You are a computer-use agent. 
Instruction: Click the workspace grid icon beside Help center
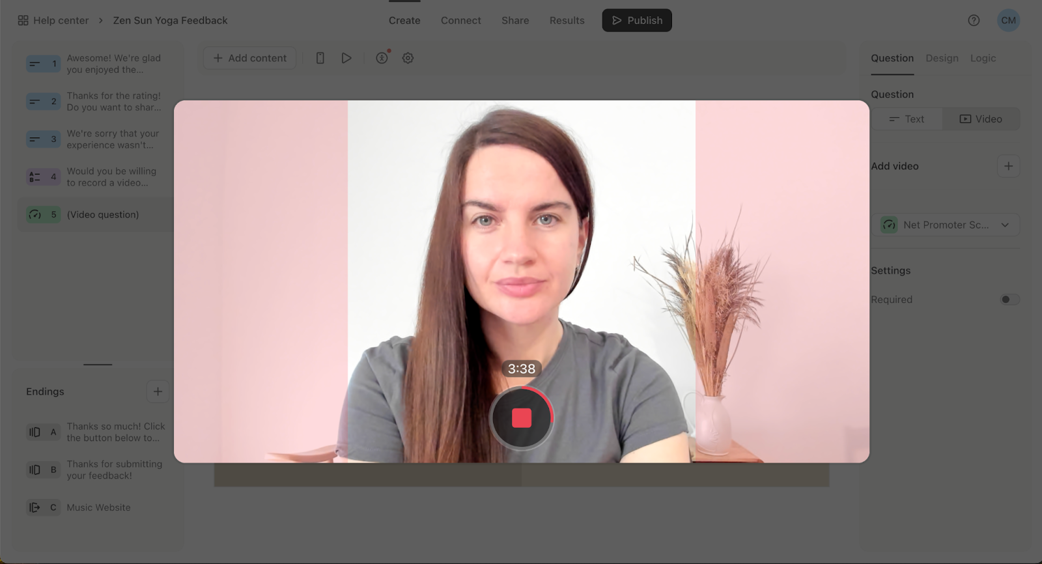(23, 20)
